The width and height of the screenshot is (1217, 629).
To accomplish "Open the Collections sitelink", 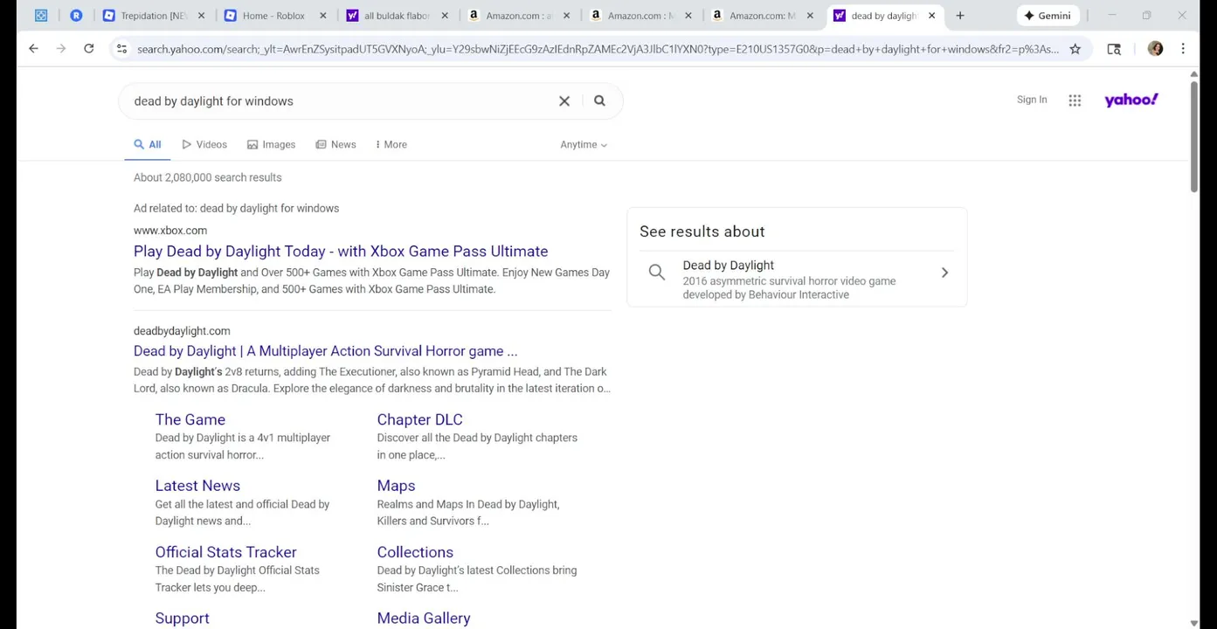I will (x=415, y=552).
